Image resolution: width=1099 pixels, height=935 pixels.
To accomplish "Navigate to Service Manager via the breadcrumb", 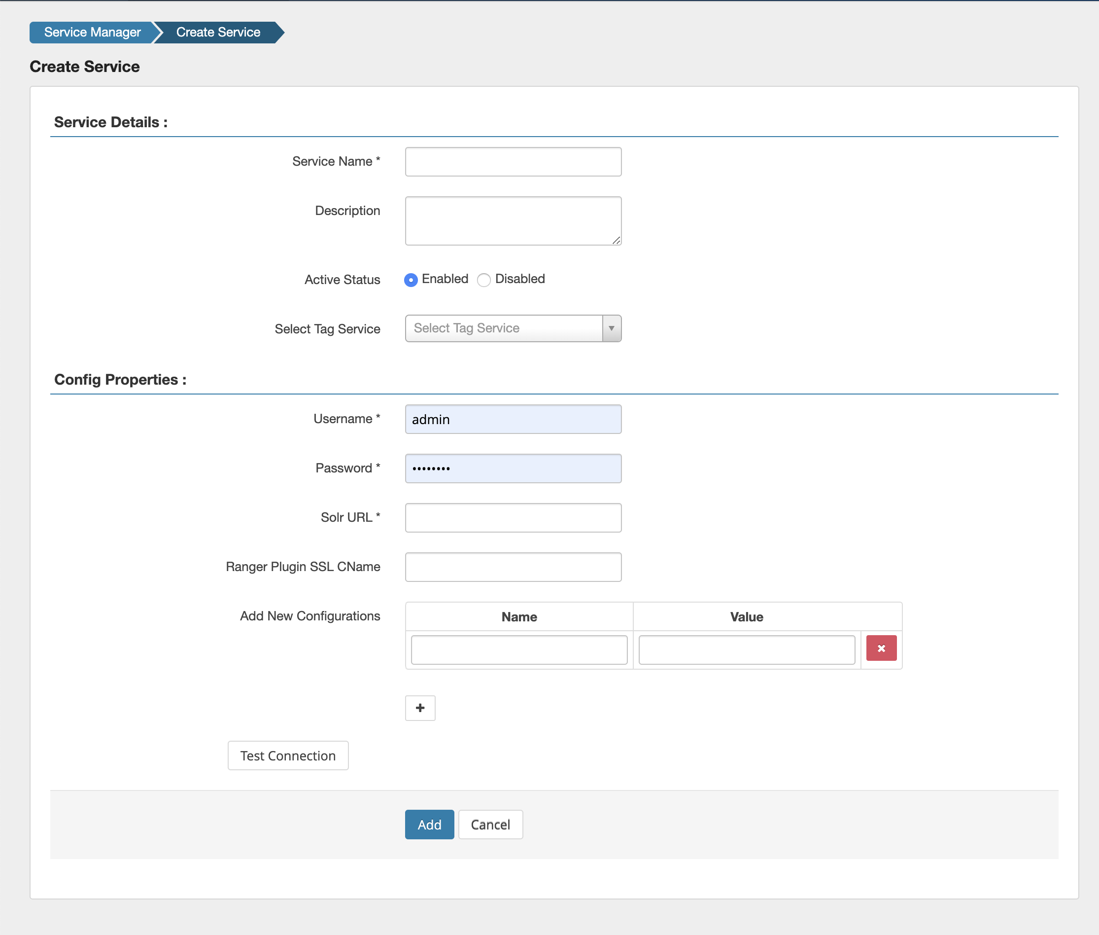I will coord(93,33).
